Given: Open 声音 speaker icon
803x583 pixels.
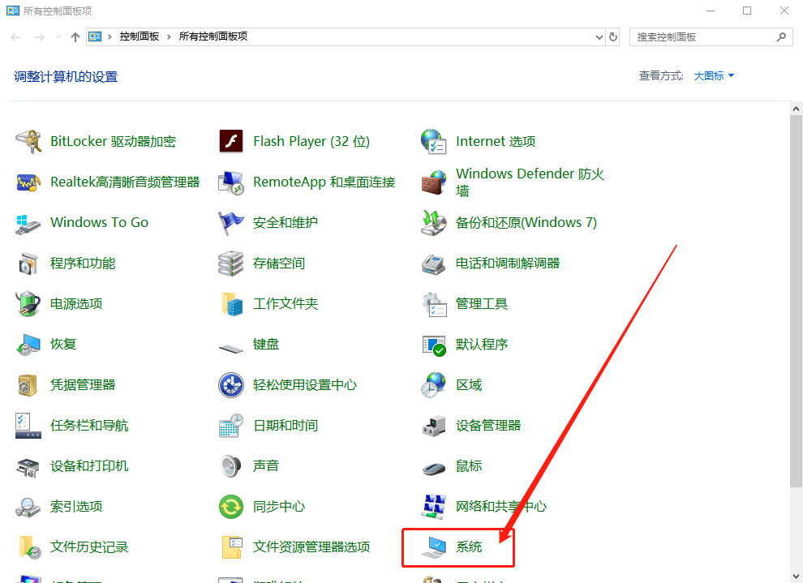Looking at the screenshot, I should [x=231, y=466].
